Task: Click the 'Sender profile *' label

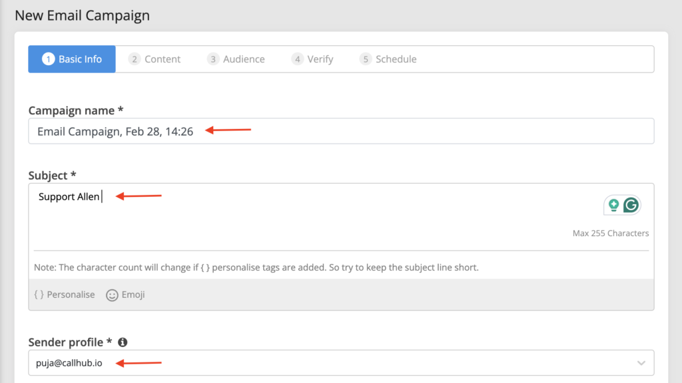Action: 70,342
